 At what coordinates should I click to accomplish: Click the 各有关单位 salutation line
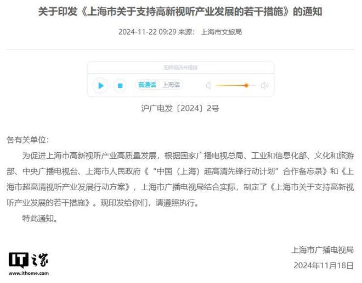pyautogui.click(x=27, y=140)
